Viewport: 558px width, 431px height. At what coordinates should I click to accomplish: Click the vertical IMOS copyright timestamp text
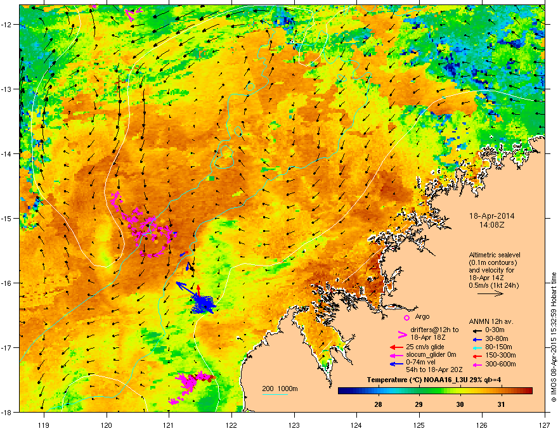tap(554, 337)
